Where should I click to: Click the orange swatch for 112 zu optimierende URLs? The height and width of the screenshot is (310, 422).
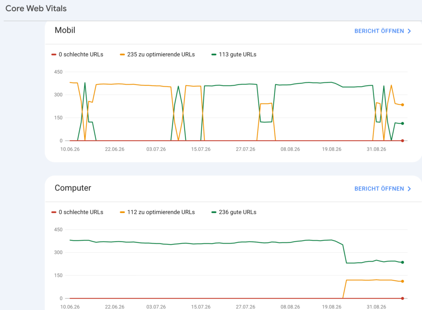coord(122,212)
